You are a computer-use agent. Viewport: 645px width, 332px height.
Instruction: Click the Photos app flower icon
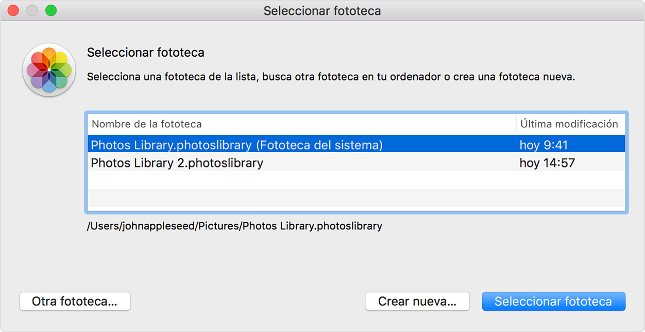coord(49,70)
